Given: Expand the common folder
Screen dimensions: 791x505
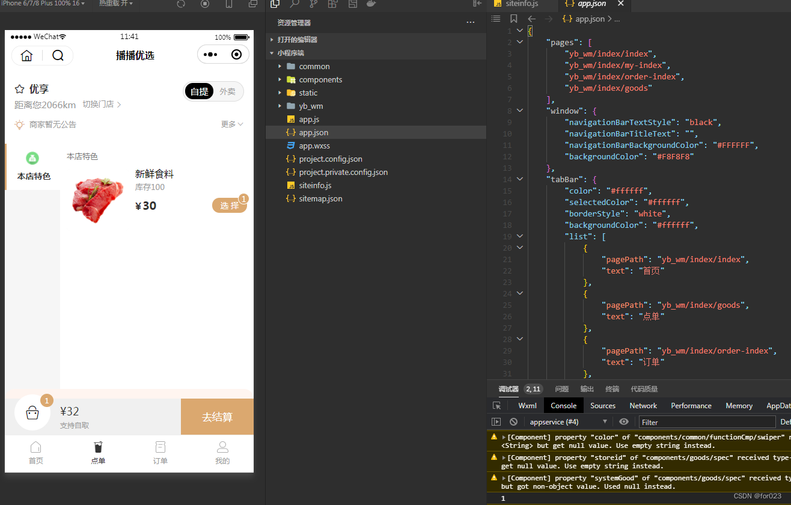Looking at the screenshot, I should coord(376,66).
